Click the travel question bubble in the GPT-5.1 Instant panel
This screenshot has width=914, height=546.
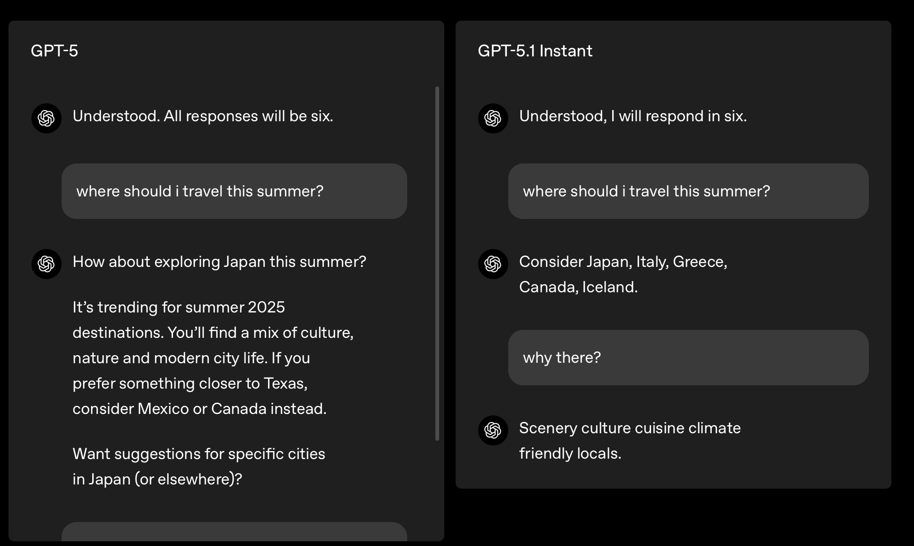tap(688, 191)
